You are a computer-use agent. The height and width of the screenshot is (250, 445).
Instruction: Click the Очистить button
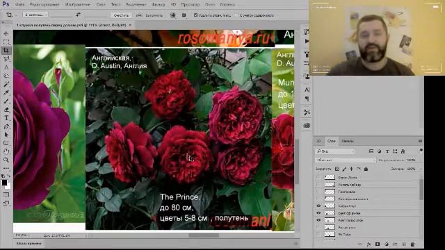point(121,15)
